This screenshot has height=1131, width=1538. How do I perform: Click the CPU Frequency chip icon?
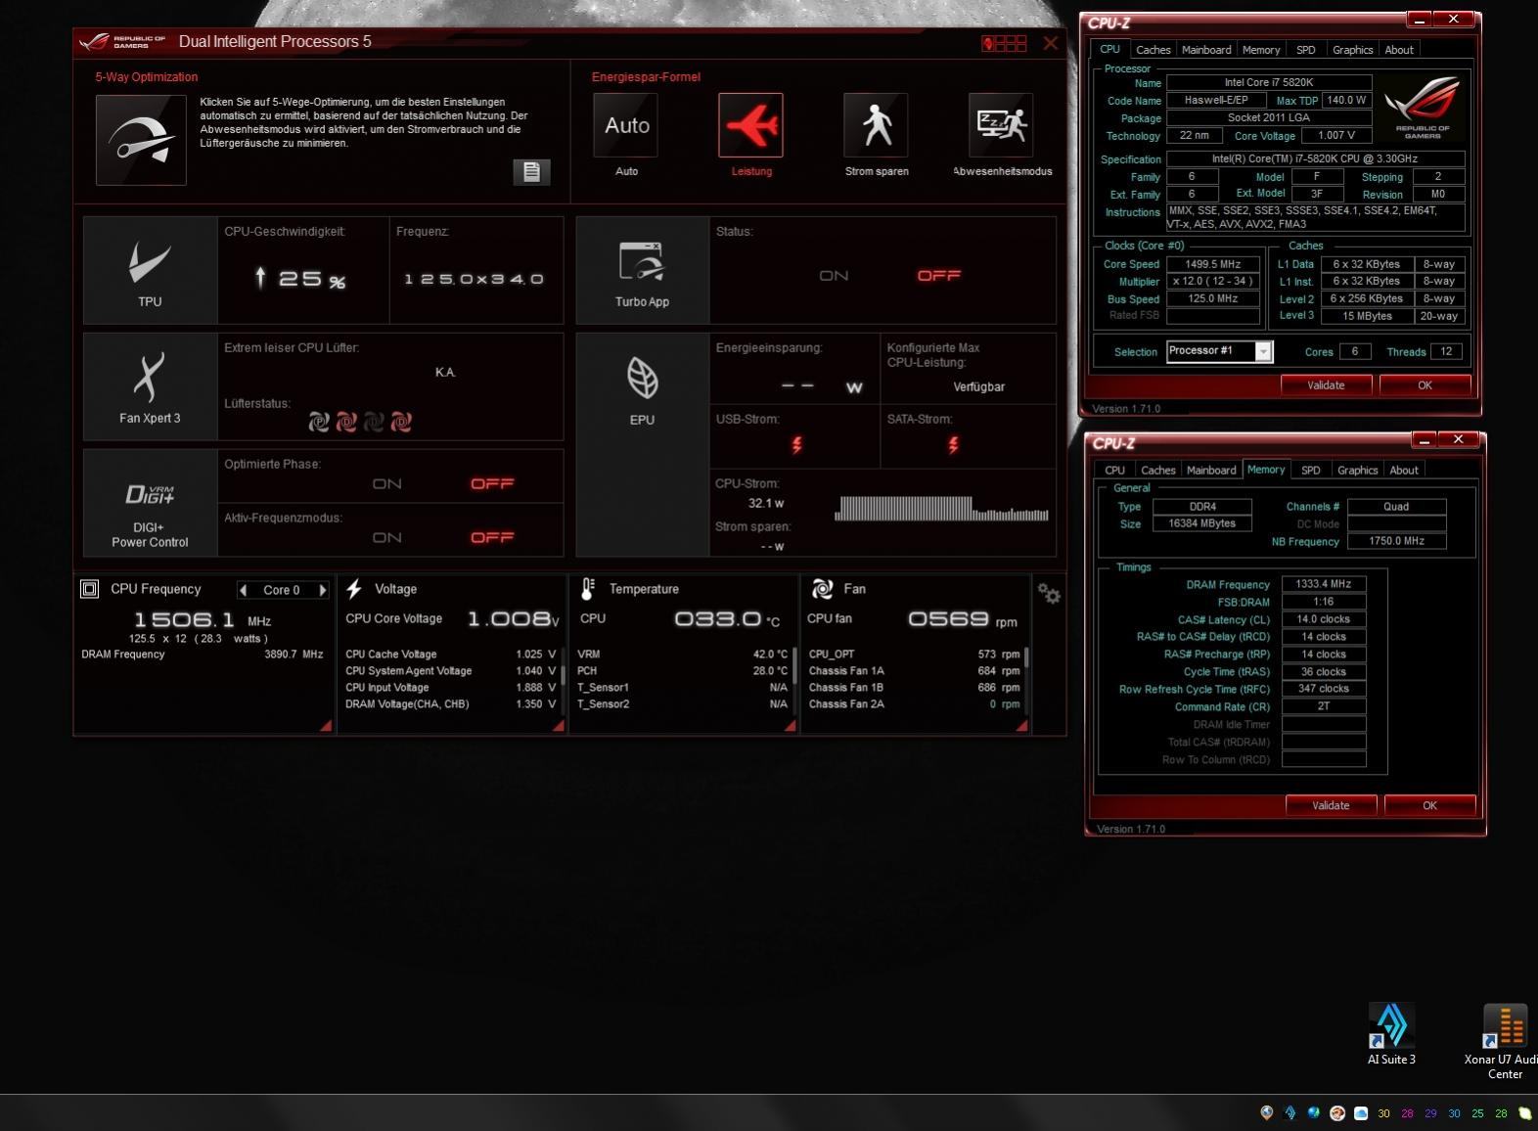90,589
